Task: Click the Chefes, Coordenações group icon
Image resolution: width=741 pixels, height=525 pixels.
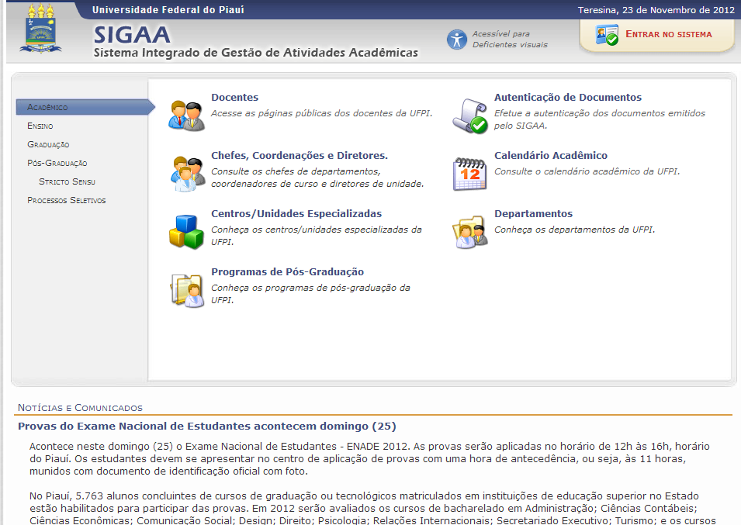Action: (x=187, y=174)
